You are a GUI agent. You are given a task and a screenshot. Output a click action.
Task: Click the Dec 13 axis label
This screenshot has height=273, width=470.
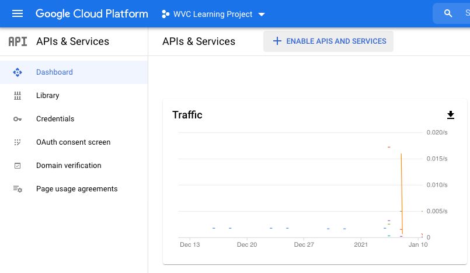(x=190, y=245)
